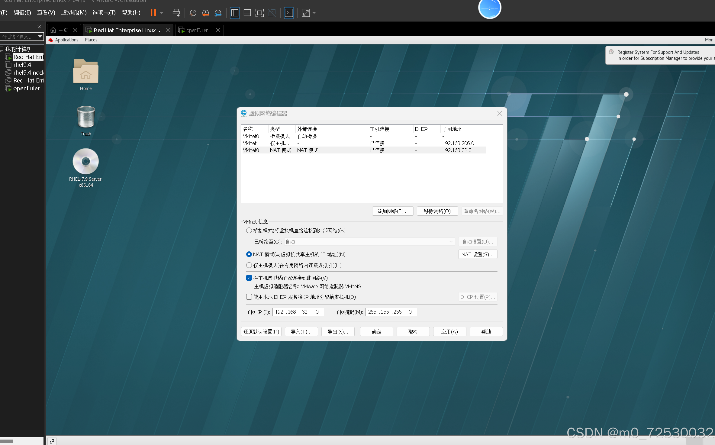Click the NAT 设置(S) button
715x445 pixels.
click(x=477, y=254)
